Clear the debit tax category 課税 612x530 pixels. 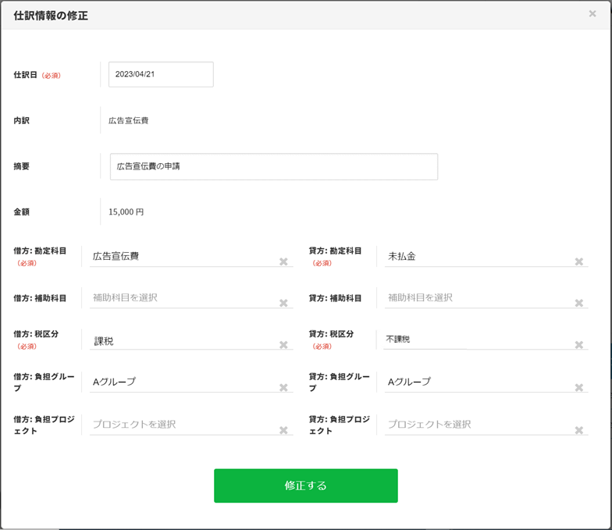[x=283, y=345]
